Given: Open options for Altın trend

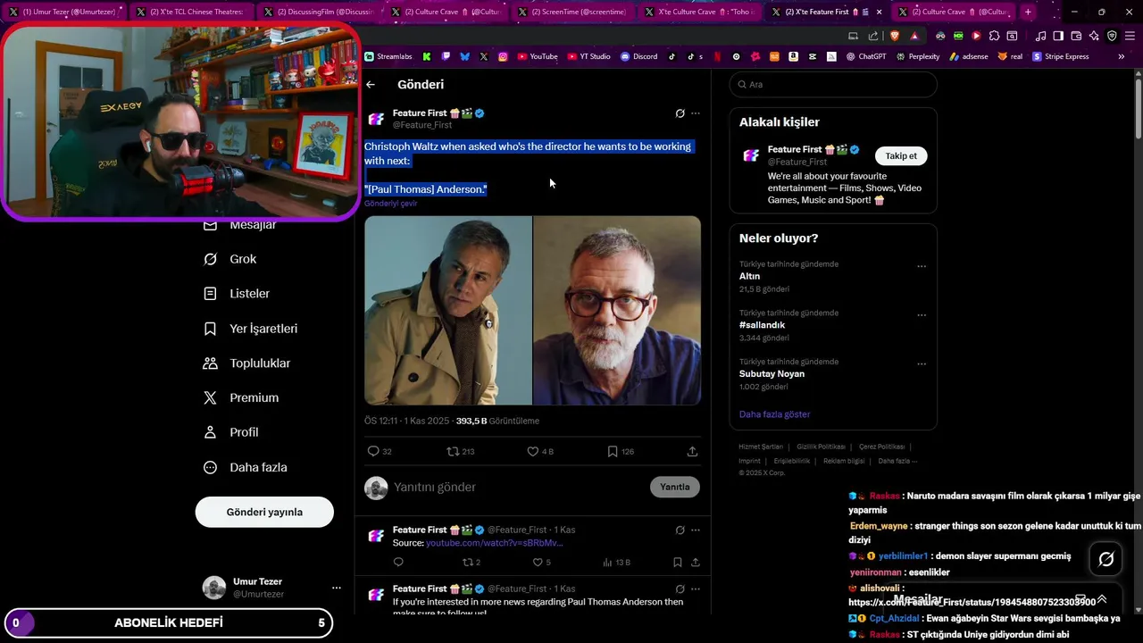Looking at the screenshot, I should pos(922,266).
